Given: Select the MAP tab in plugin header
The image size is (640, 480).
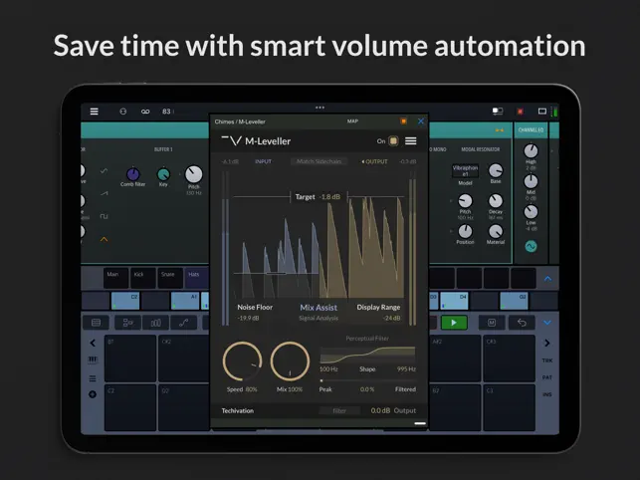Looking at the screenshot, I should (352, 121).
